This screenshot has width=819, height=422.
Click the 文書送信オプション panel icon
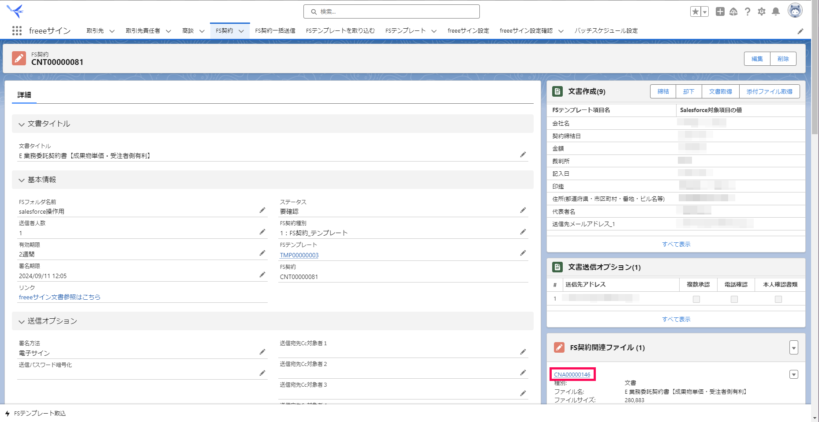click(557, 267)
